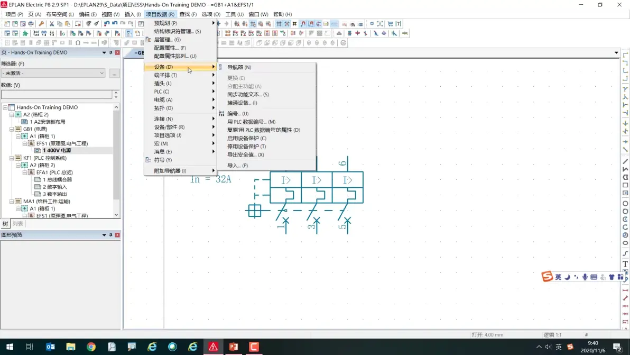Collapse the A2 (箱柜 2) top node
This screenshot has width=630, height=355.
coord(11,115)
